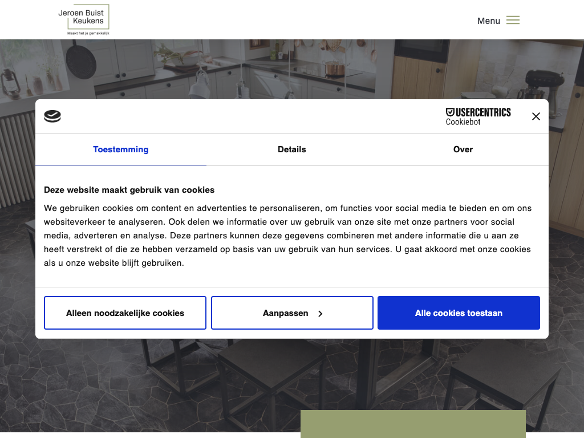Accept with Alle cookies toestaan
Image resolution: width=584 pixels, height=438 pixels.
click(x=459, y=313)
